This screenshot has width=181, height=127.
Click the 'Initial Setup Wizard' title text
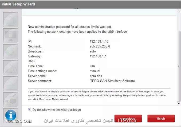[18, 4]
